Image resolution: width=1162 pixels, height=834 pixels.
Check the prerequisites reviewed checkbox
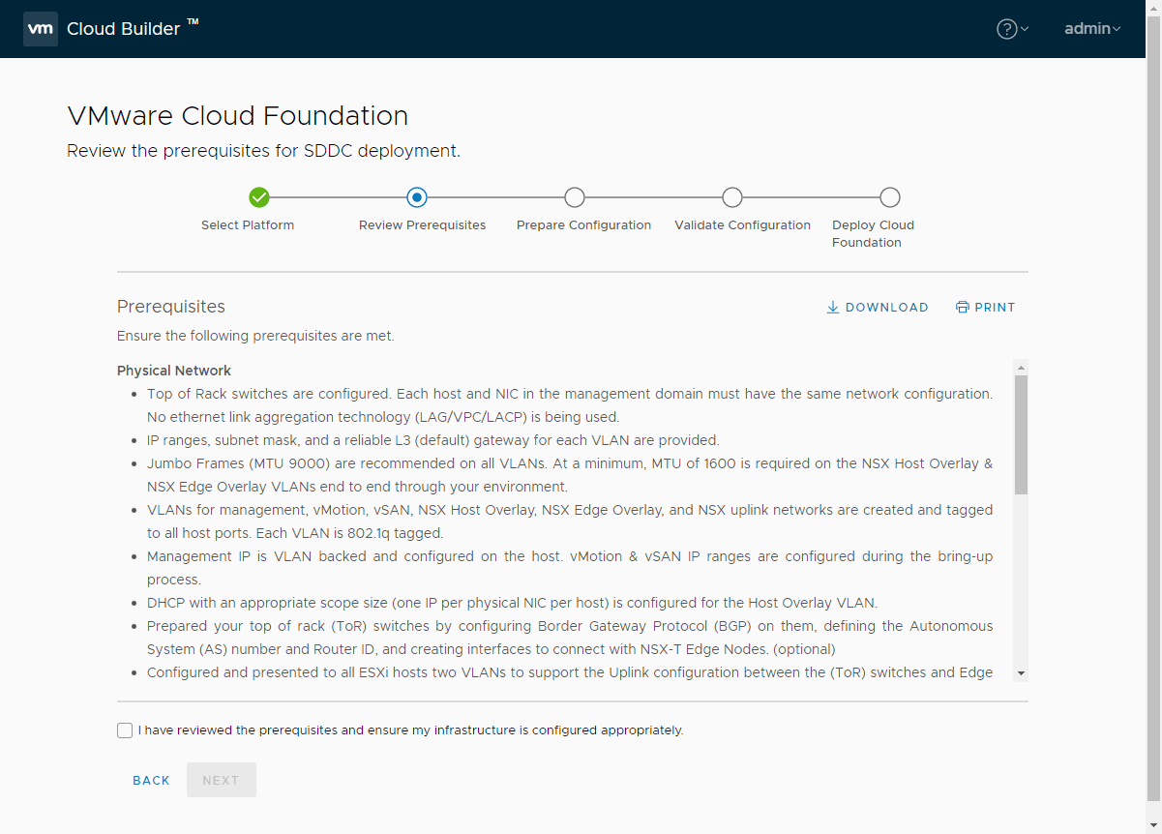(125, 730)
